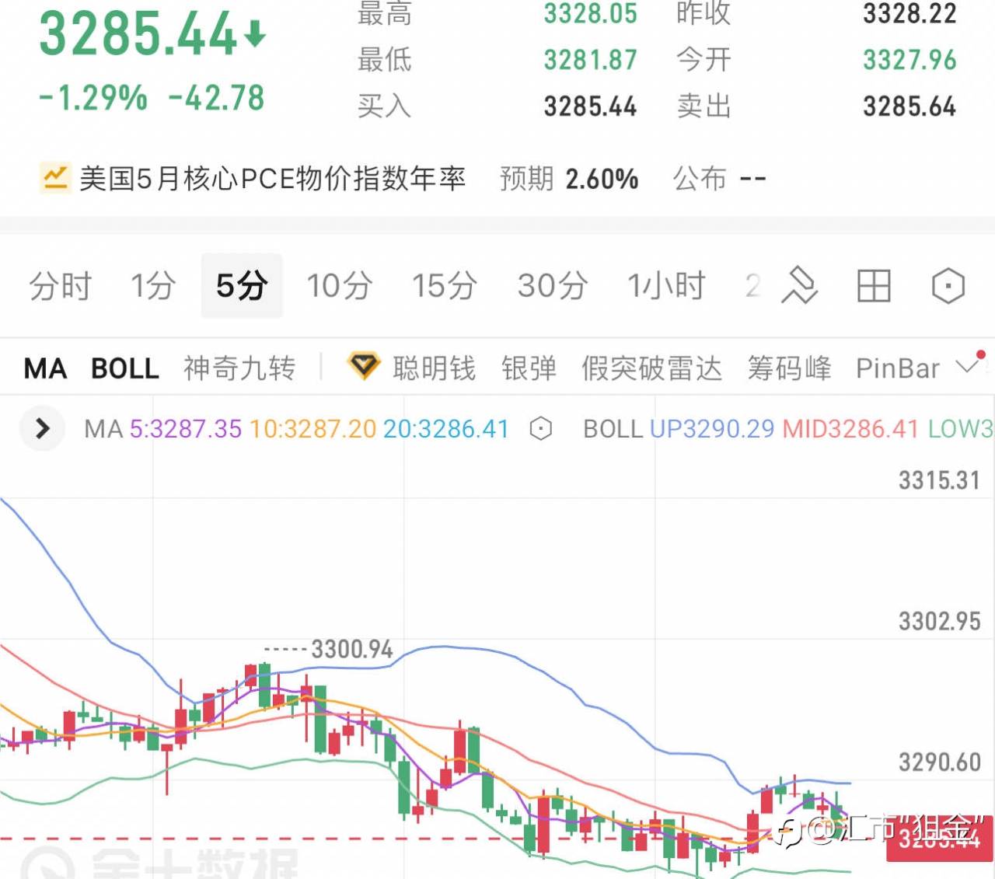Select the 15分 timeframe
995x879 pixels.
445,286
